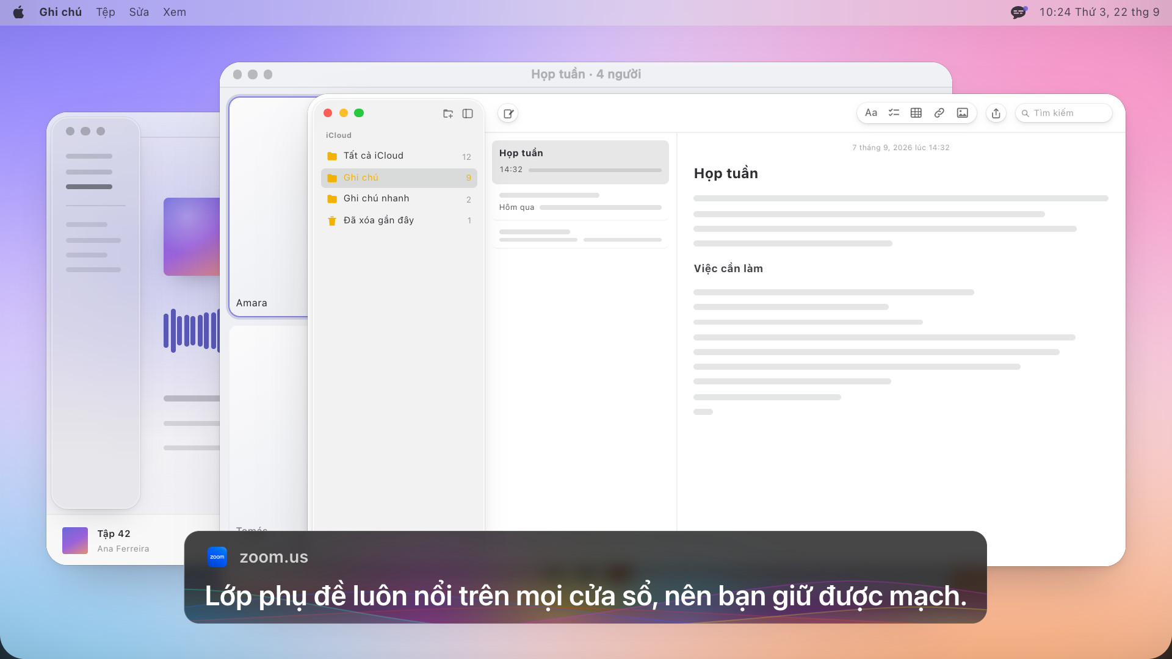Select the Tất cả iCloud folder

click(x=399, y=156)
